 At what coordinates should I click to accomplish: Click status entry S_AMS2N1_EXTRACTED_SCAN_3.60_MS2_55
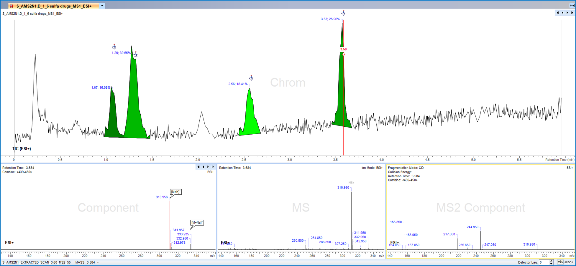coord(37,262)
